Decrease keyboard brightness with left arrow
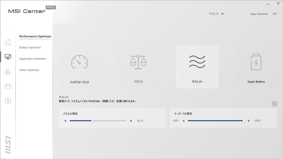The width and height of the screenshot is (283, 159). click(184, 121)
